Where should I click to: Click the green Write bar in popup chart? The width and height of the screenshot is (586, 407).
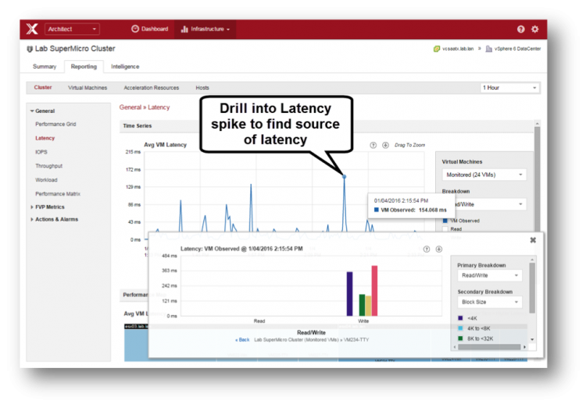(x=362, y=305)
